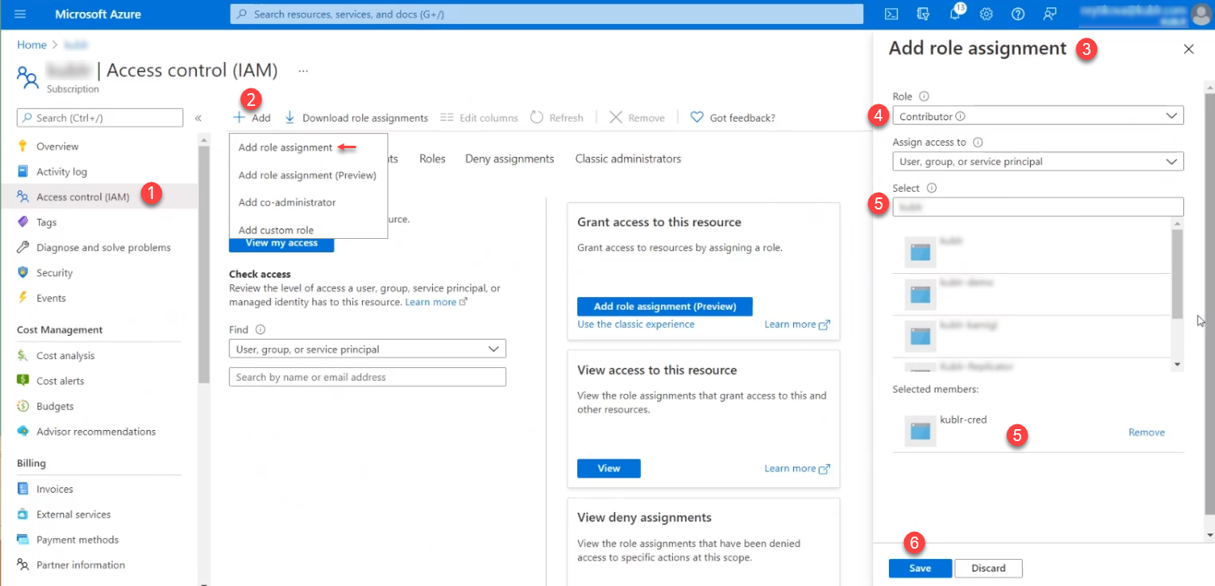Image resolution: width=1215 pixels, height=586 pixels.
Task: Click the Events lightning icon
Action: [x=22, y=298]
